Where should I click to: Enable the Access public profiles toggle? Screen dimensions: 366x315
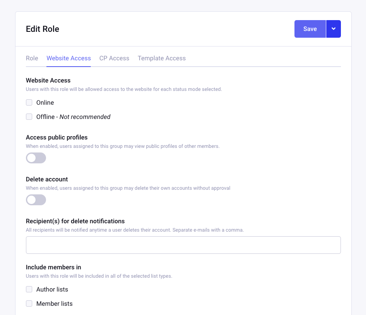click(36, 158)
